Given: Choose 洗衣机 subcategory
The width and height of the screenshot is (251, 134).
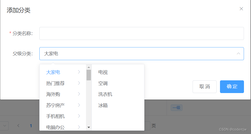Looking at the screenshot, I should (105, 94).
